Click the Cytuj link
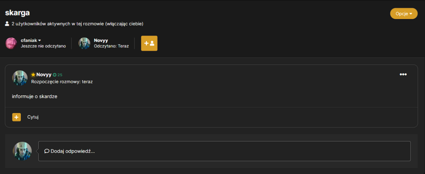425x174 pixels. point(33,117)
